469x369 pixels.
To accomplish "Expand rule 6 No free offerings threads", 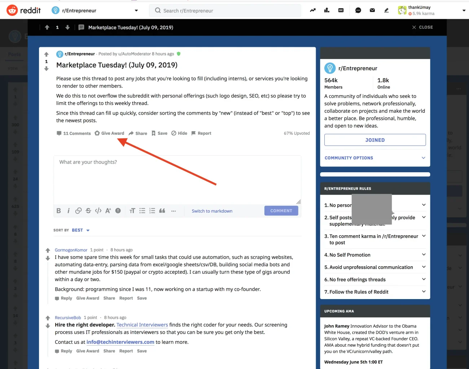I will [424, 279].
